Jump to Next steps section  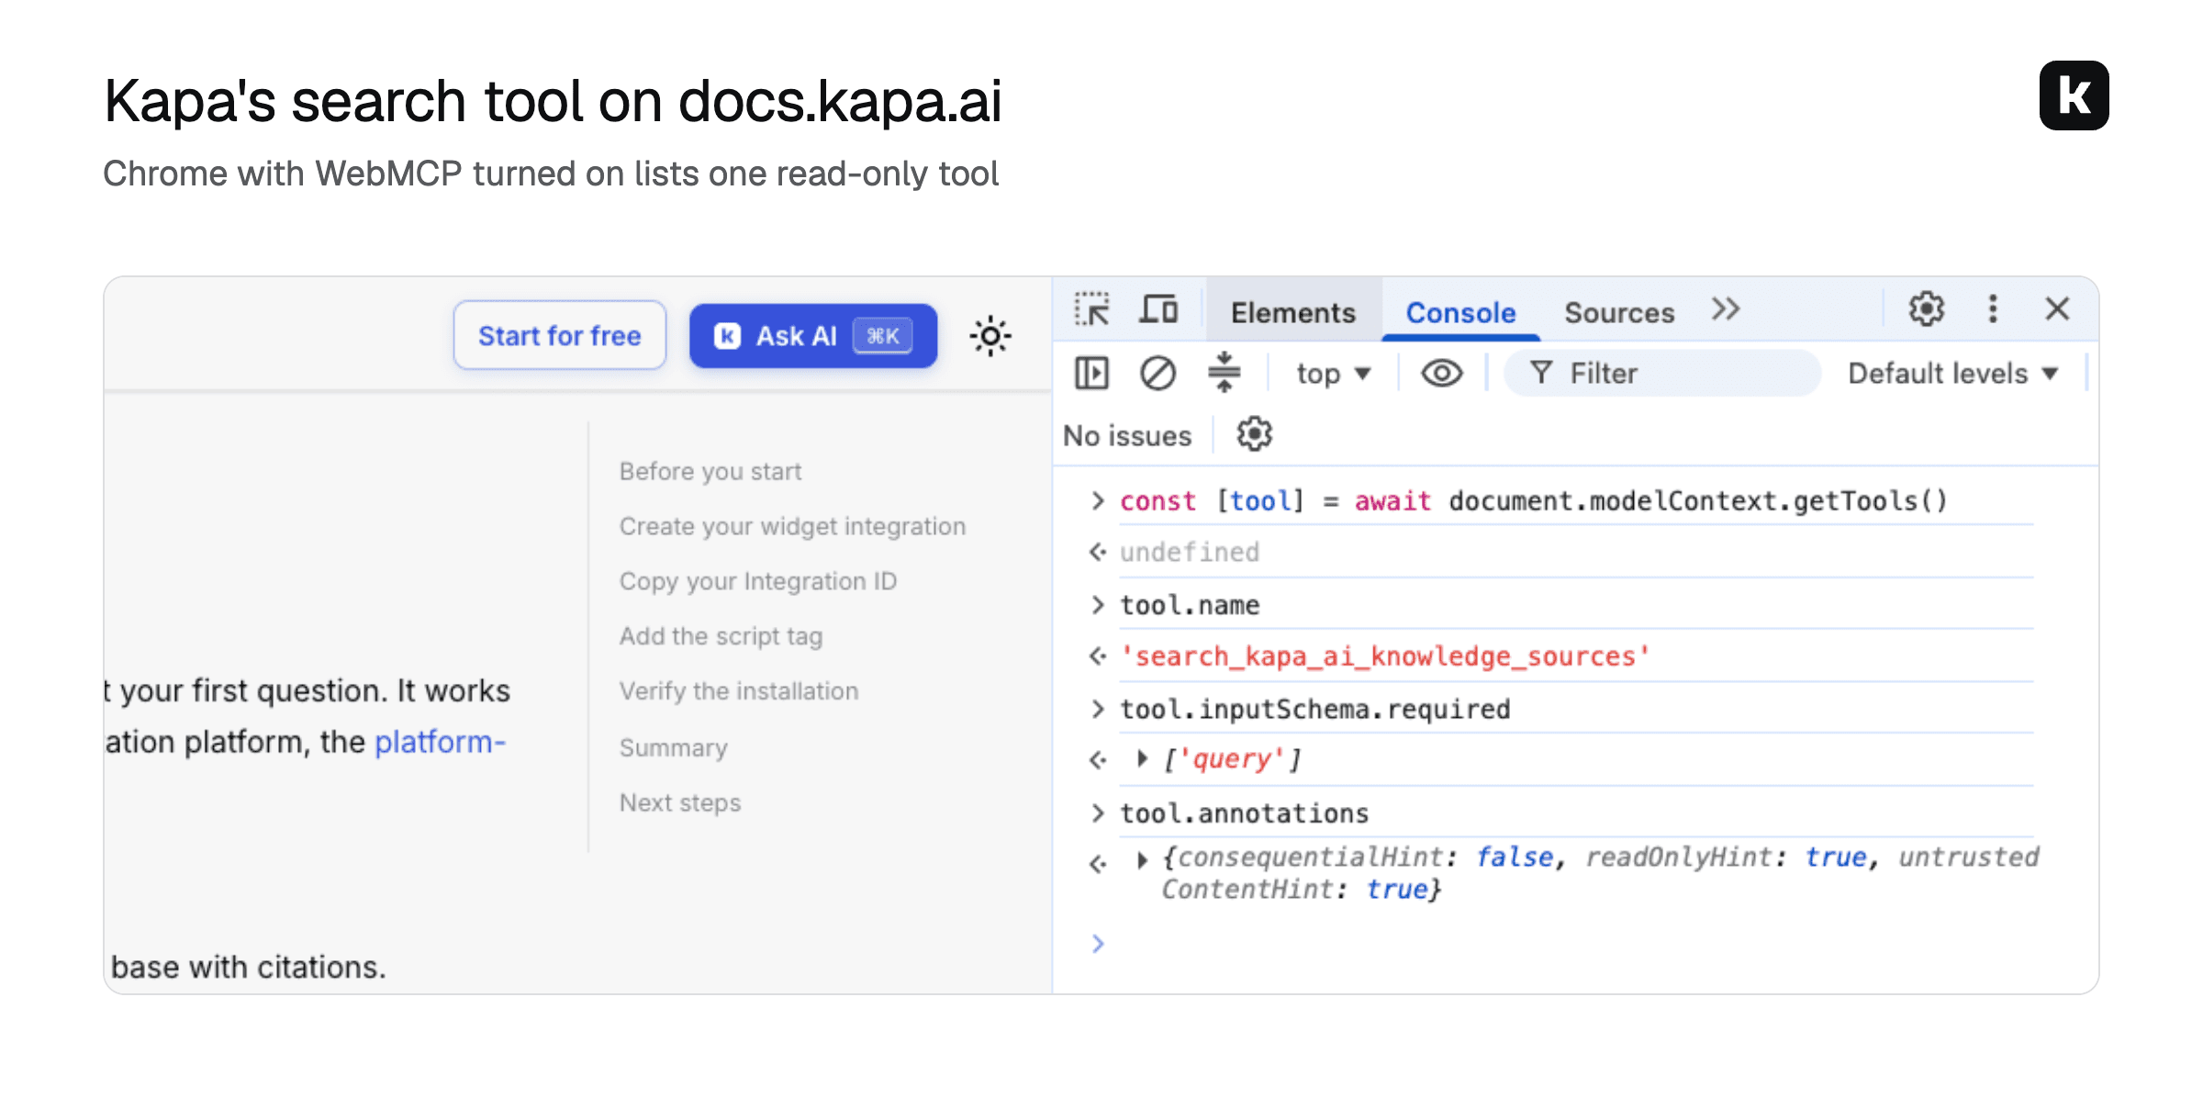point(680,802)
